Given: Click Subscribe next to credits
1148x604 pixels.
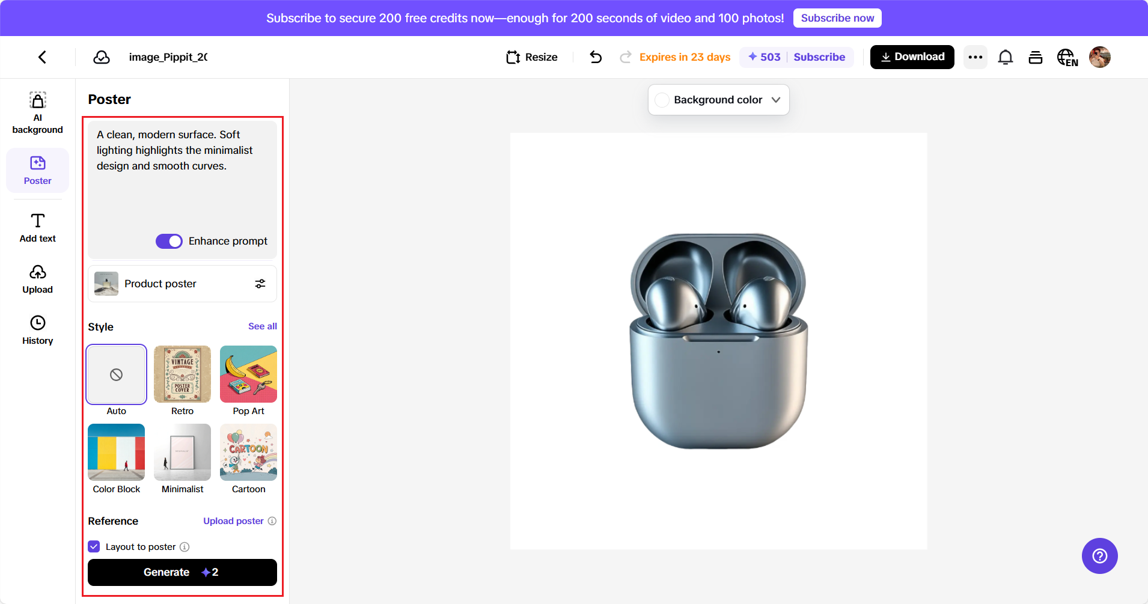Looking at the screenshot, I should point(819,57).
